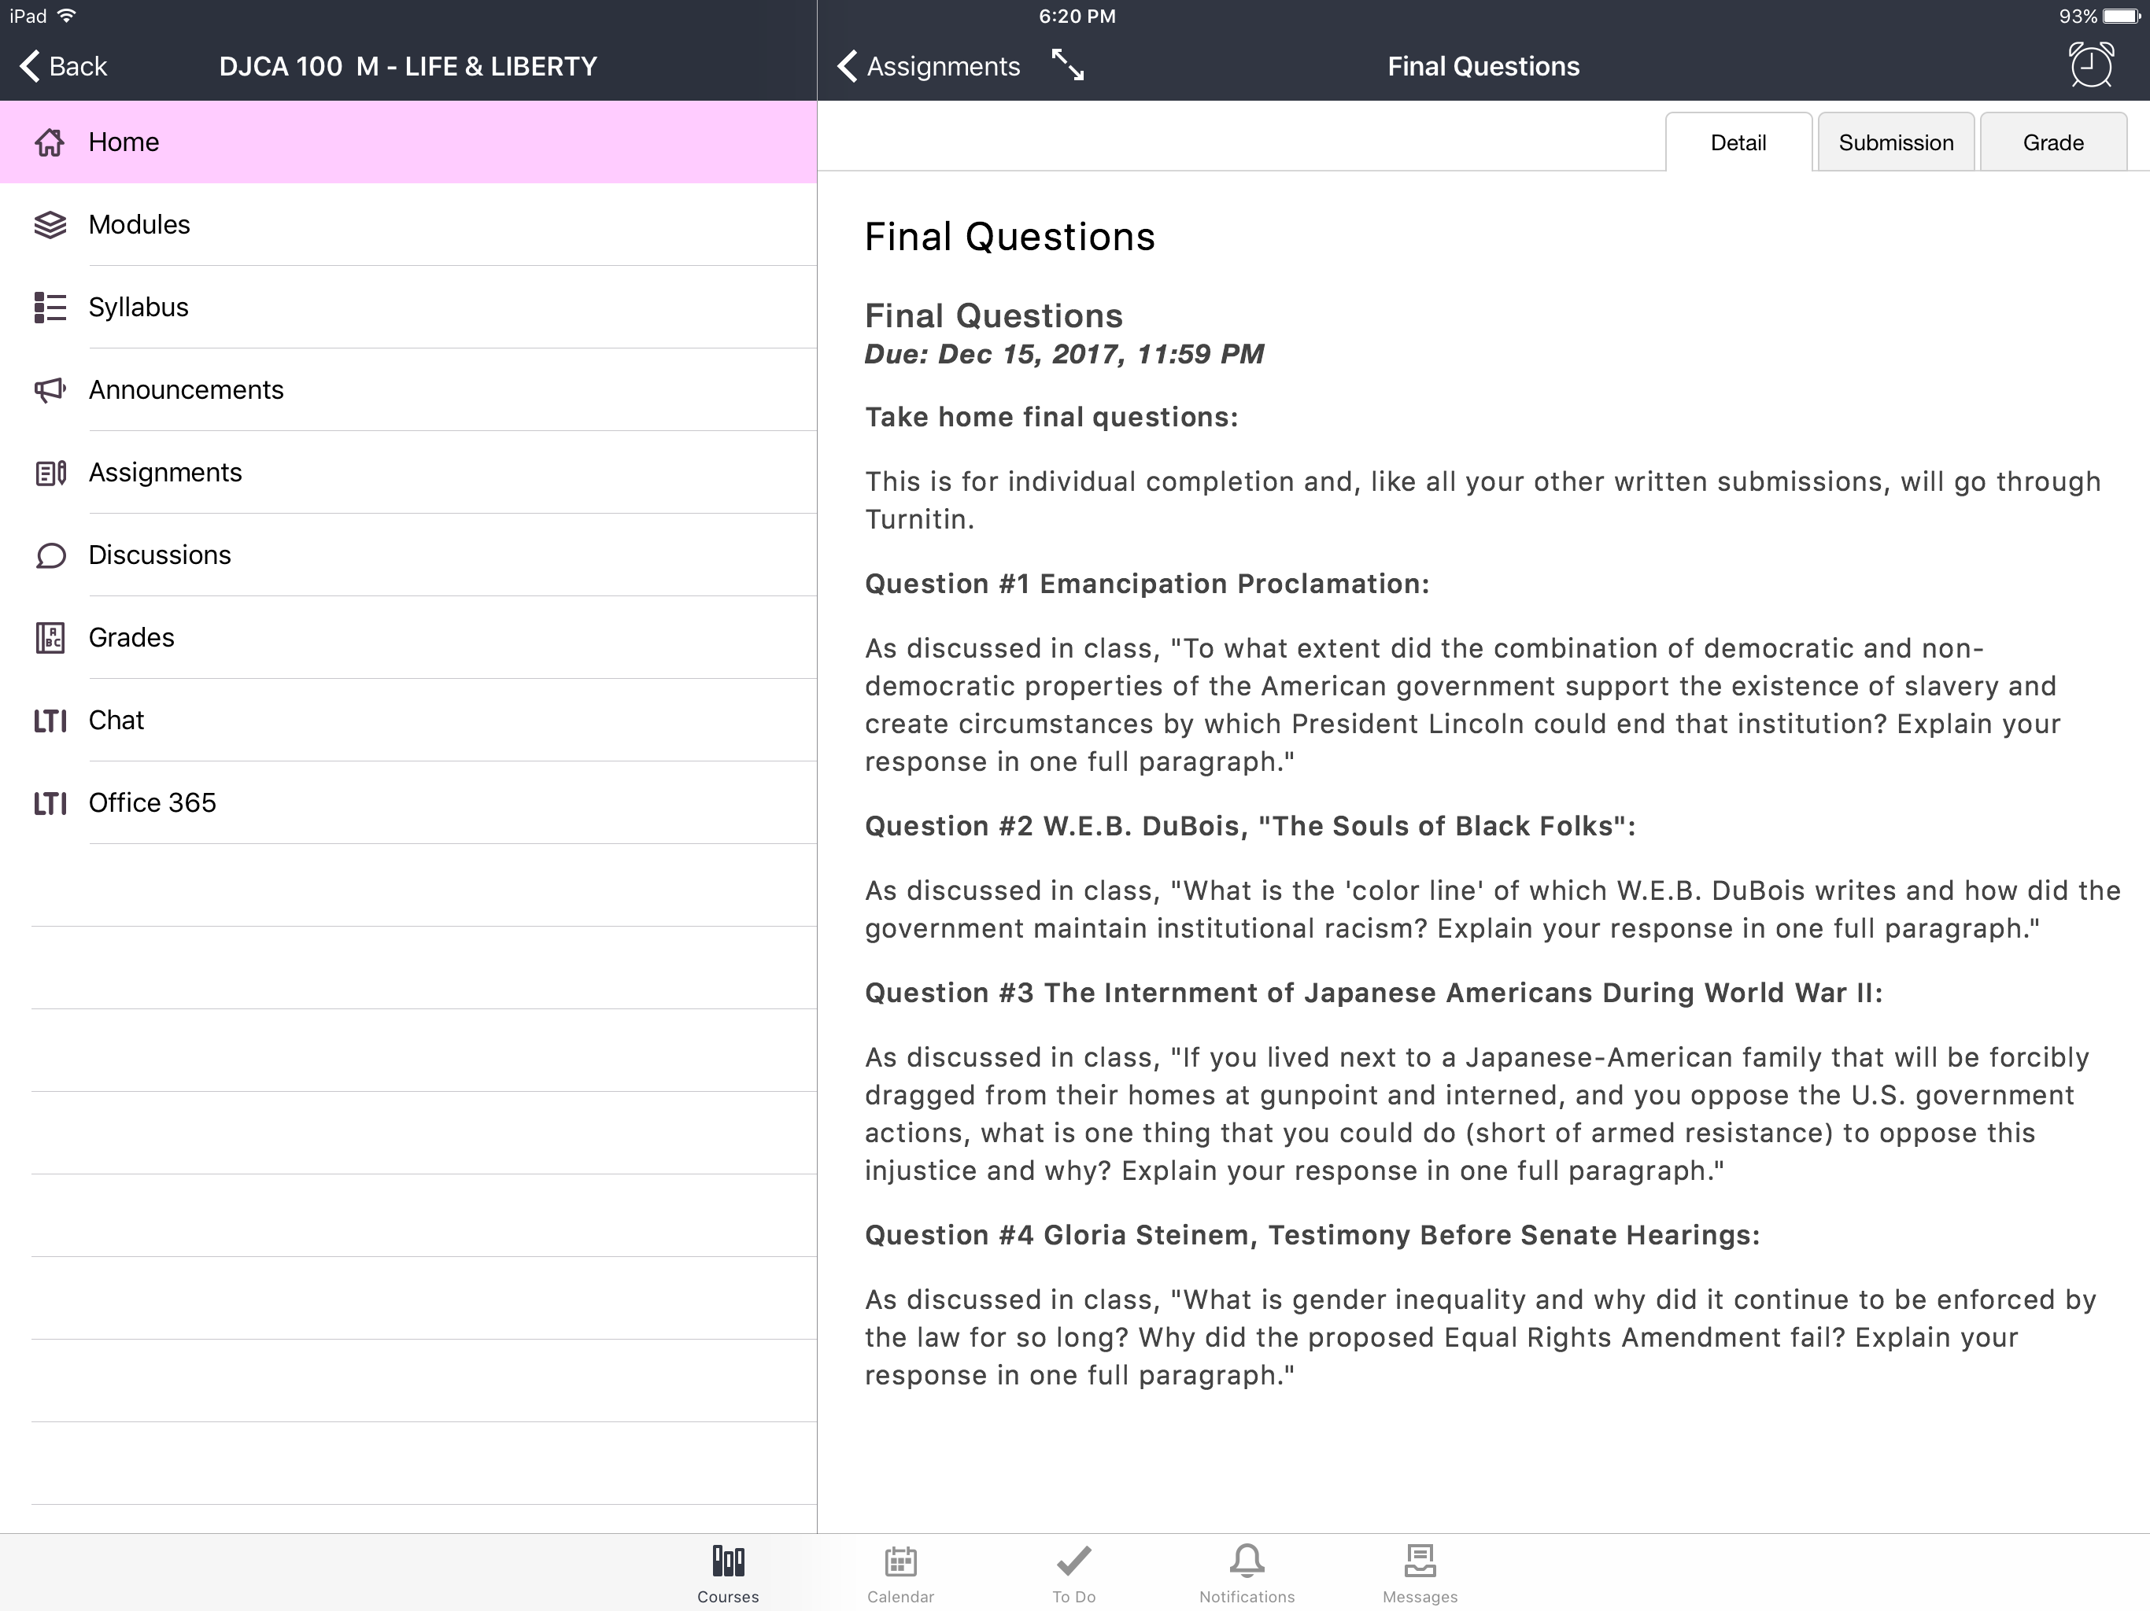Screen dimensions: 2150x1611
Task: Tap the Home house icon
Action: pyautogui.click(x=50, y=142)
